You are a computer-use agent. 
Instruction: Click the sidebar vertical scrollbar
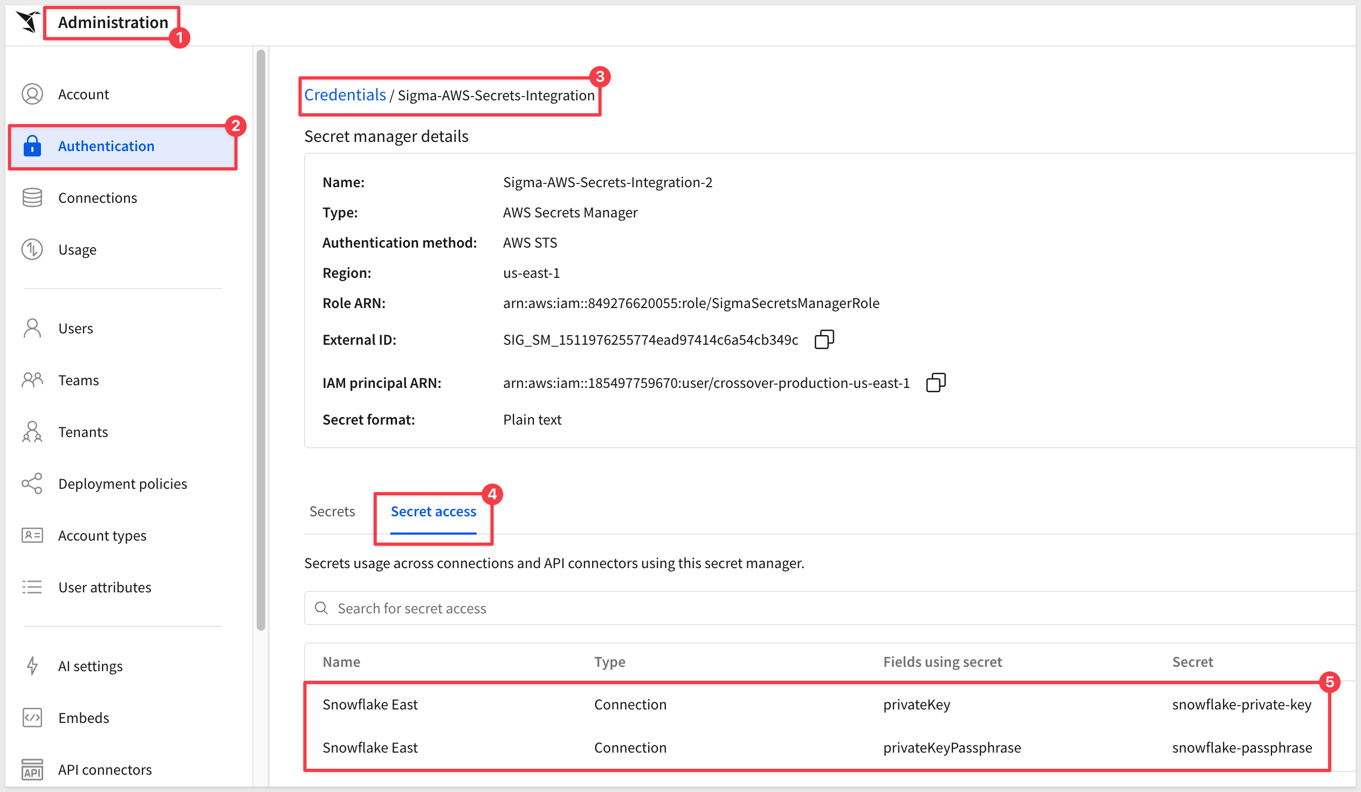261,340
